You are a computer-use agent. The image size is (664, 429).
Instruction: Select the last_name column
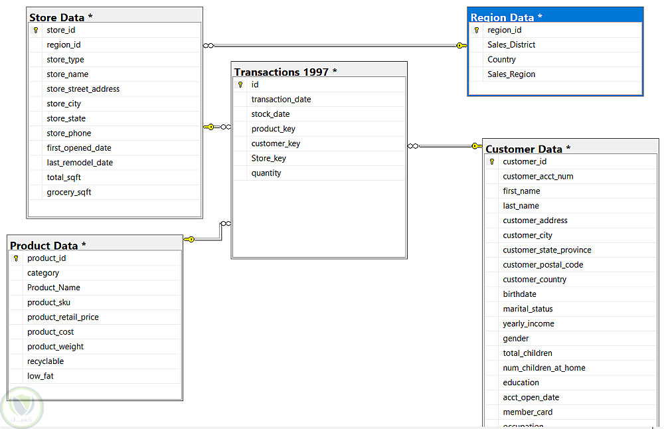(x=571, y=206)
